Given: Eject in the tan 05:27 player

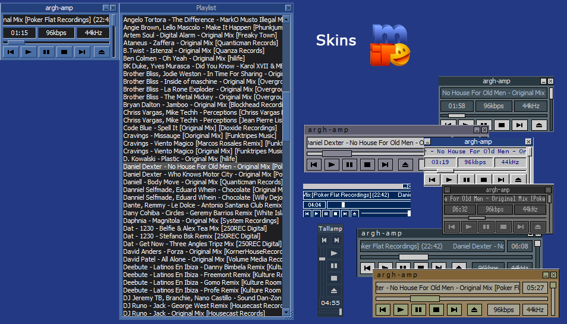Looking at the screenshot, I should point(474,310).
